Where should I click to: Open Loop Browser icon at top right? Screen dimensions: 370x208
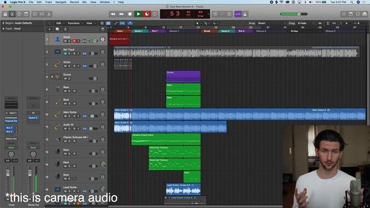pos(358,14)
